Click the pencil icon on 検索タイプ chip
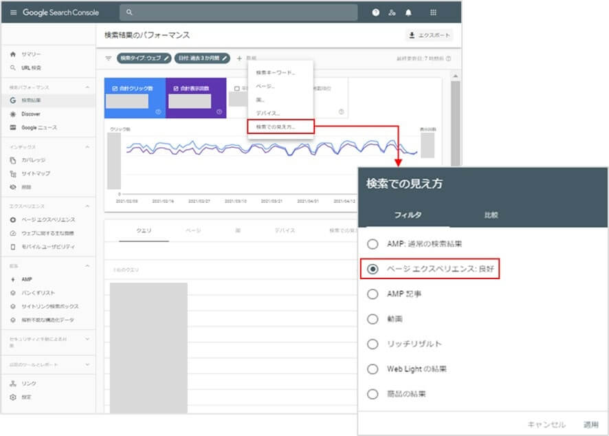Screen dimensions: 609x436 [166, 58]
